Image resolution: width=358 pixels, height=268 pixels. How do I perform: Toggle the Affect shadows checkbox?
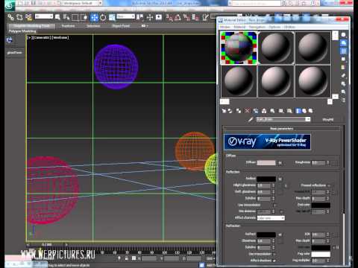coord(274,261)
